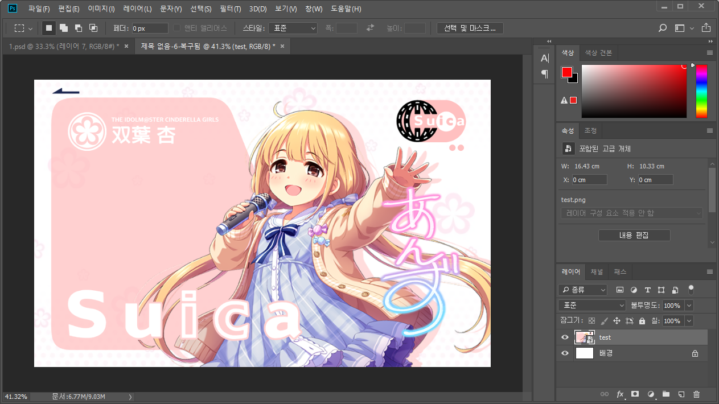Expand the workspace switcher dropdown arrow
719x404 pixels.
pos(692,28)
